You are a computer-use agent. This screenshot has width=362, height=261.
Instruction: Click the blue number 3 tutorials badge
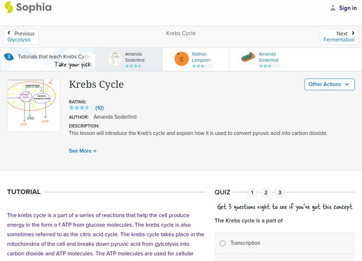[x=8, y=57]
